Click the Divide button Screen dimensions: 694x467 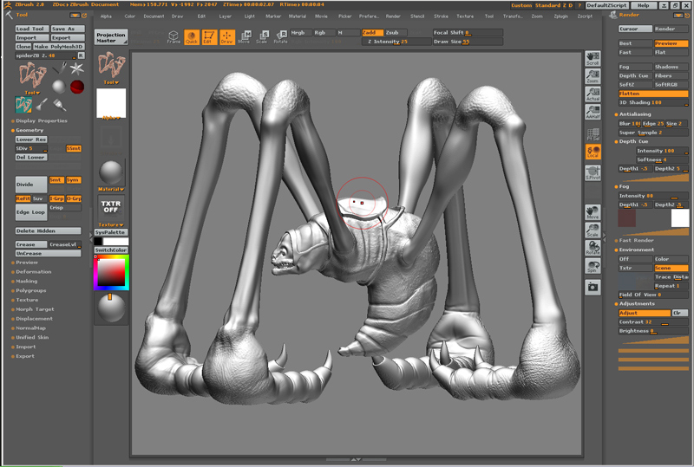(31, 185)
